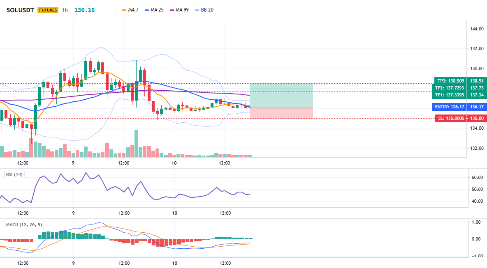Viewport: 487px width, 268px height.
Task: Click the TP3: 138.509 label
Action: click(x=450, y=81)
